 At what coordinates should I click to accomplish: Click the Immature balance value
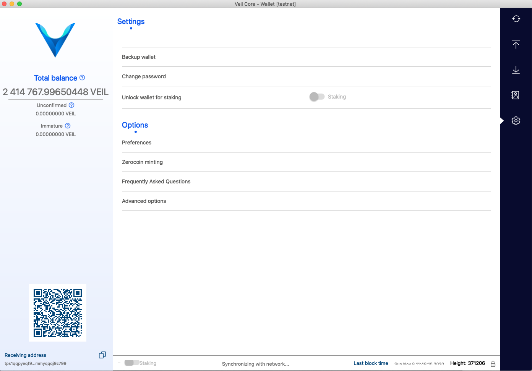[x=56, y=134]
